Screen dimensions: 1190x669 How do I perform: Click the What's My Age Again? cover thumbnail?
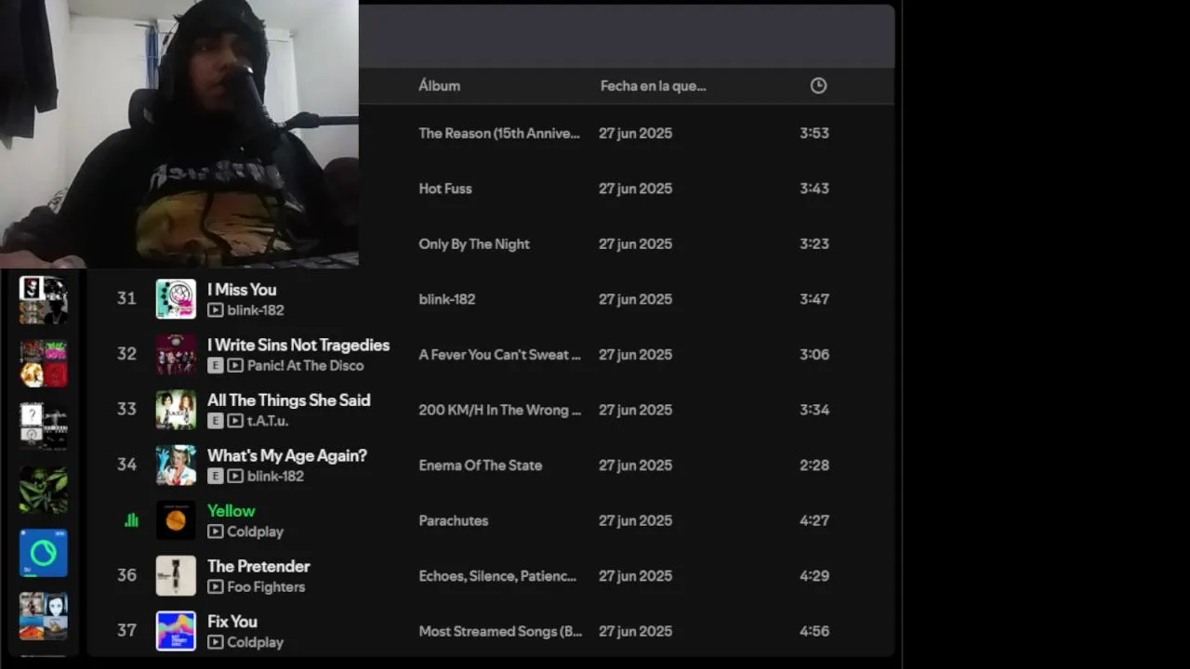(x=176, y=465)
